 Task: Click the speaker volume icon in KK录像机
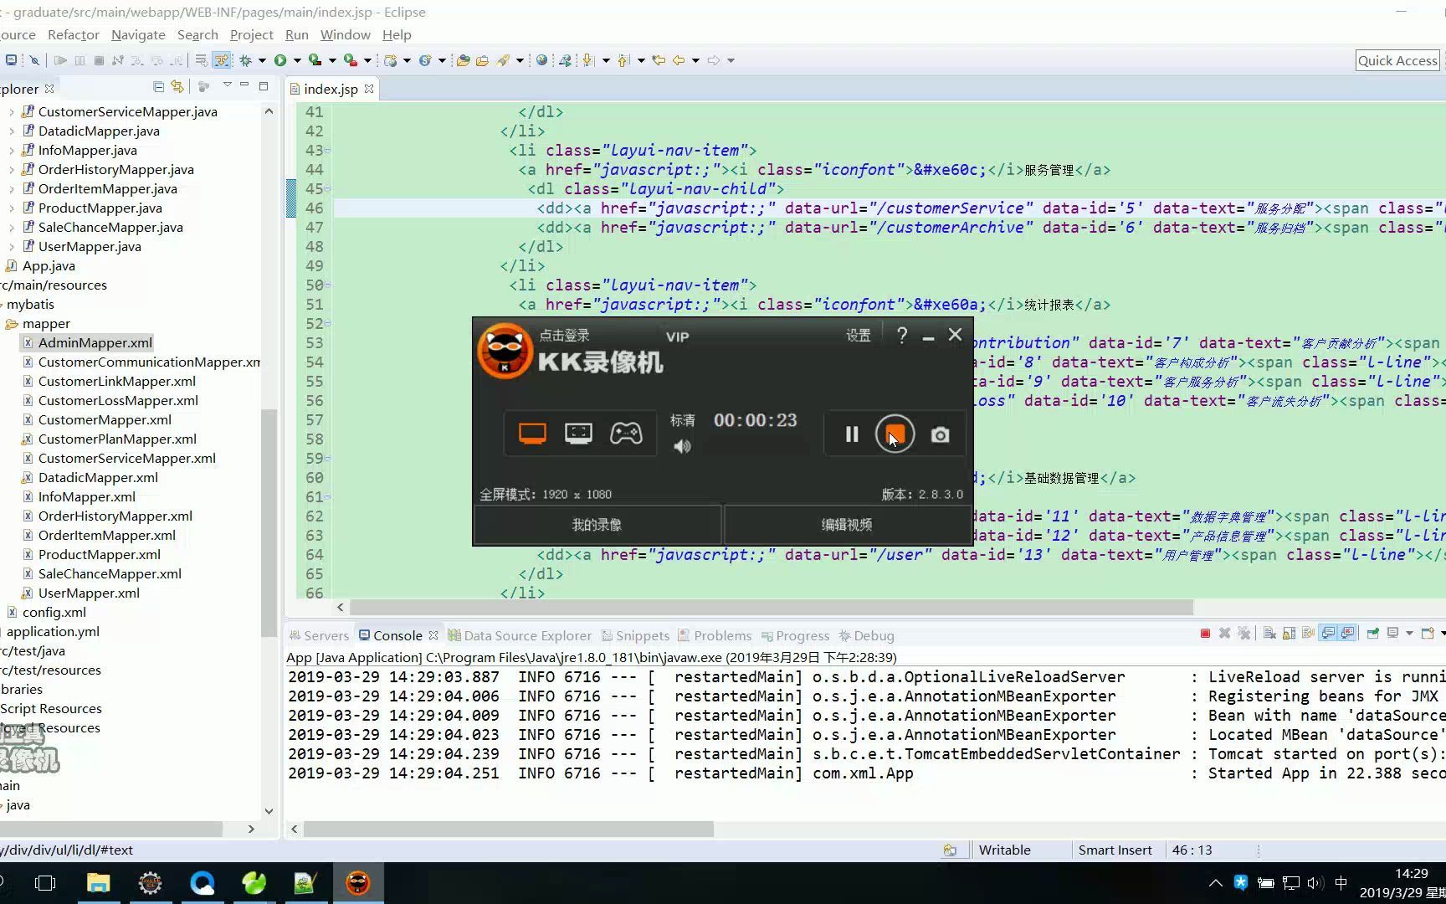coord(683,447)
